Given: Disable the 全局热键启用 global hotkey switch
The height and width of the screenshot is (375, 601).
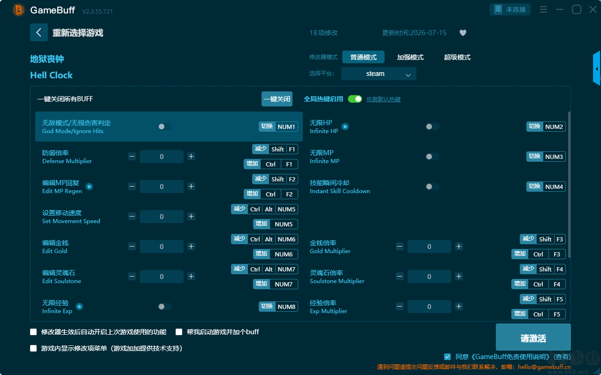Looking at the screenshot, I should 355,99.
